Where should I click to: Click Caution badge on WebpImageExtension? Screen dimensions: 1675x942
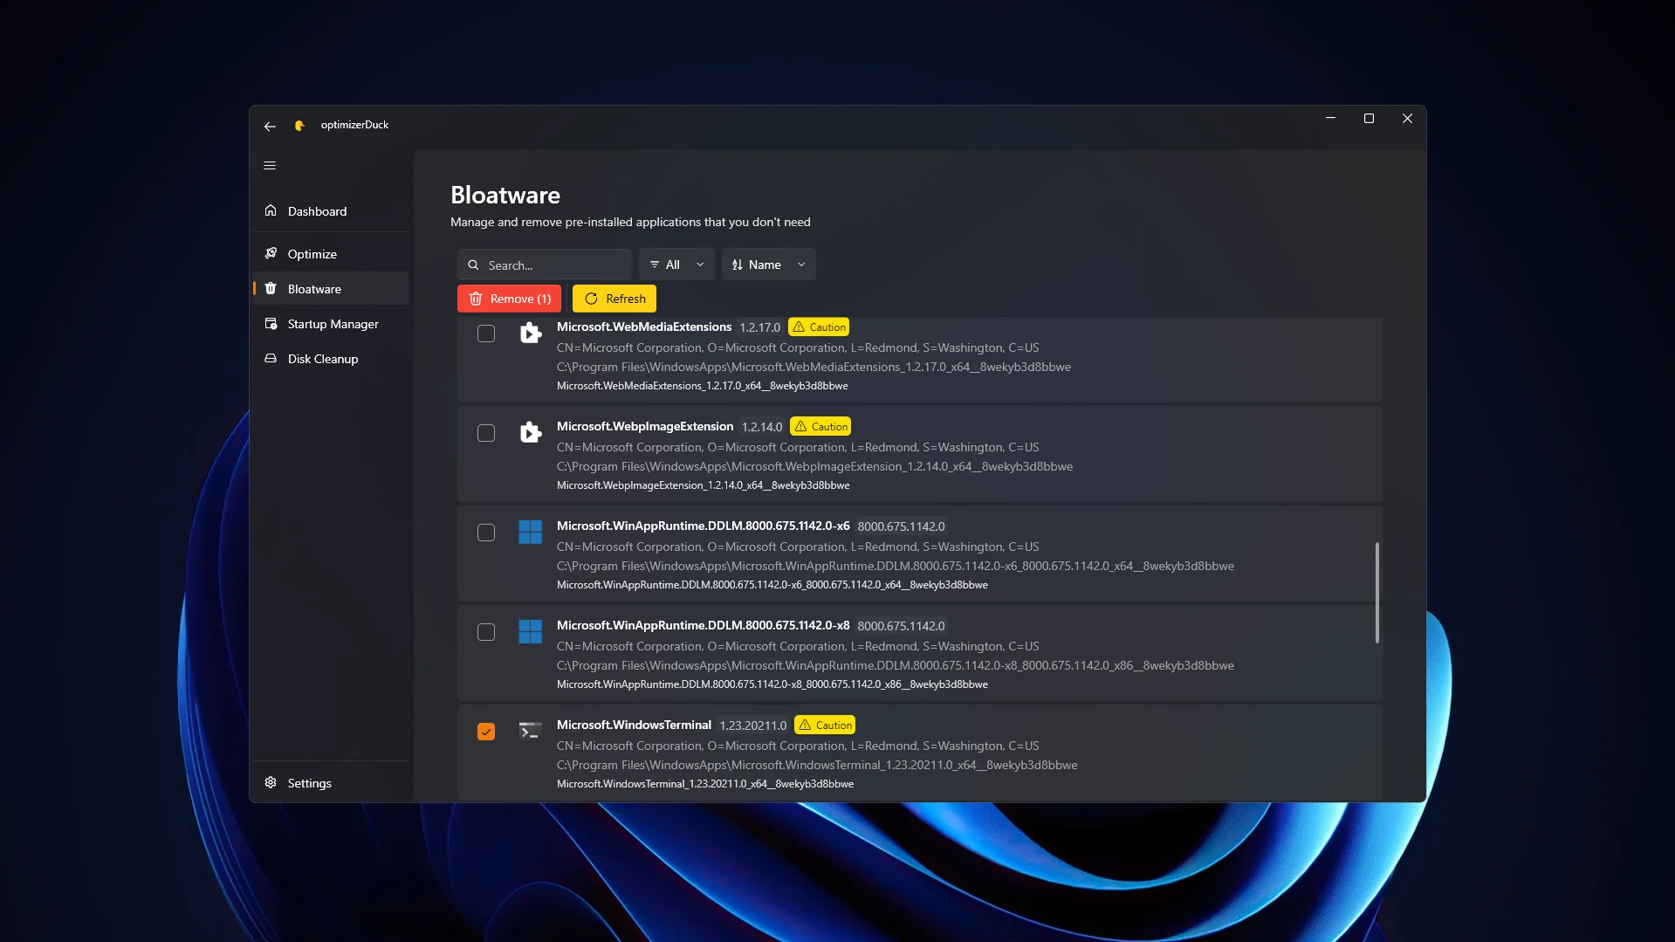pyautogui.click(x=820, y=427)
